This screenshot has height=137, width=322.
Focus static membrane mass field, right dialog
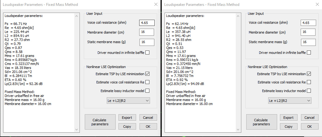coord(308,42)
